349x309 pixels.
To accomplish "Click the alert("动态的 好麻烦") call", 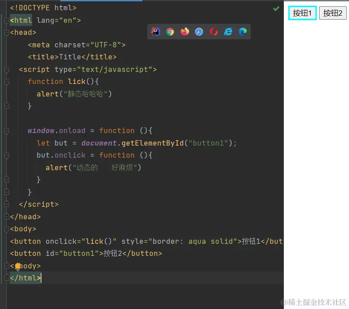I will coord(93,167).
